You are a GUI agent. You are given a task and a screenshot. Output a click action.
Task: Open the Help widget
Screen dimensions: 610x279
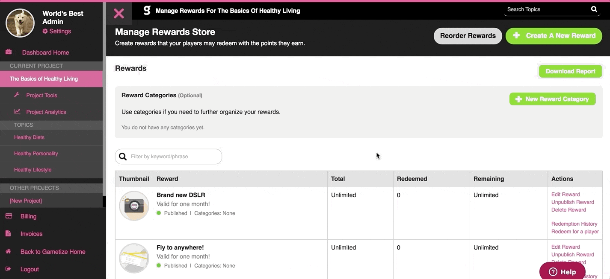pyautogui.click(x=562, y=272)
